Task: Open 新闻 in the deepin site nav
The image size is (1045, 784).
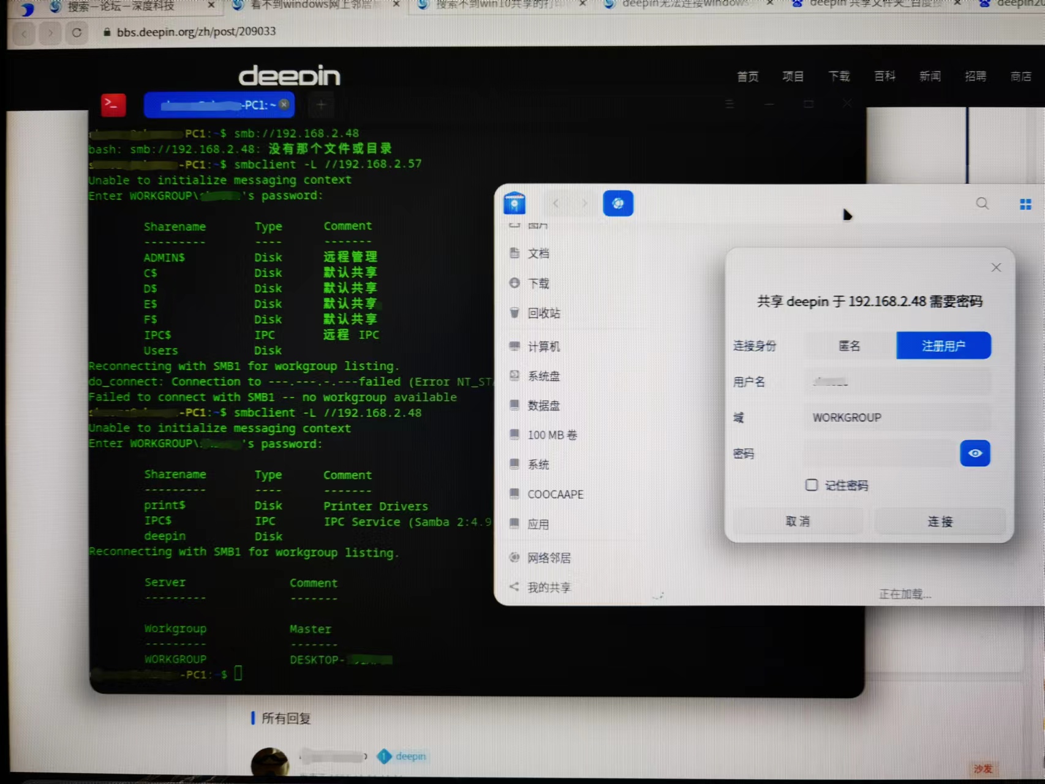Action: [930, 77]
